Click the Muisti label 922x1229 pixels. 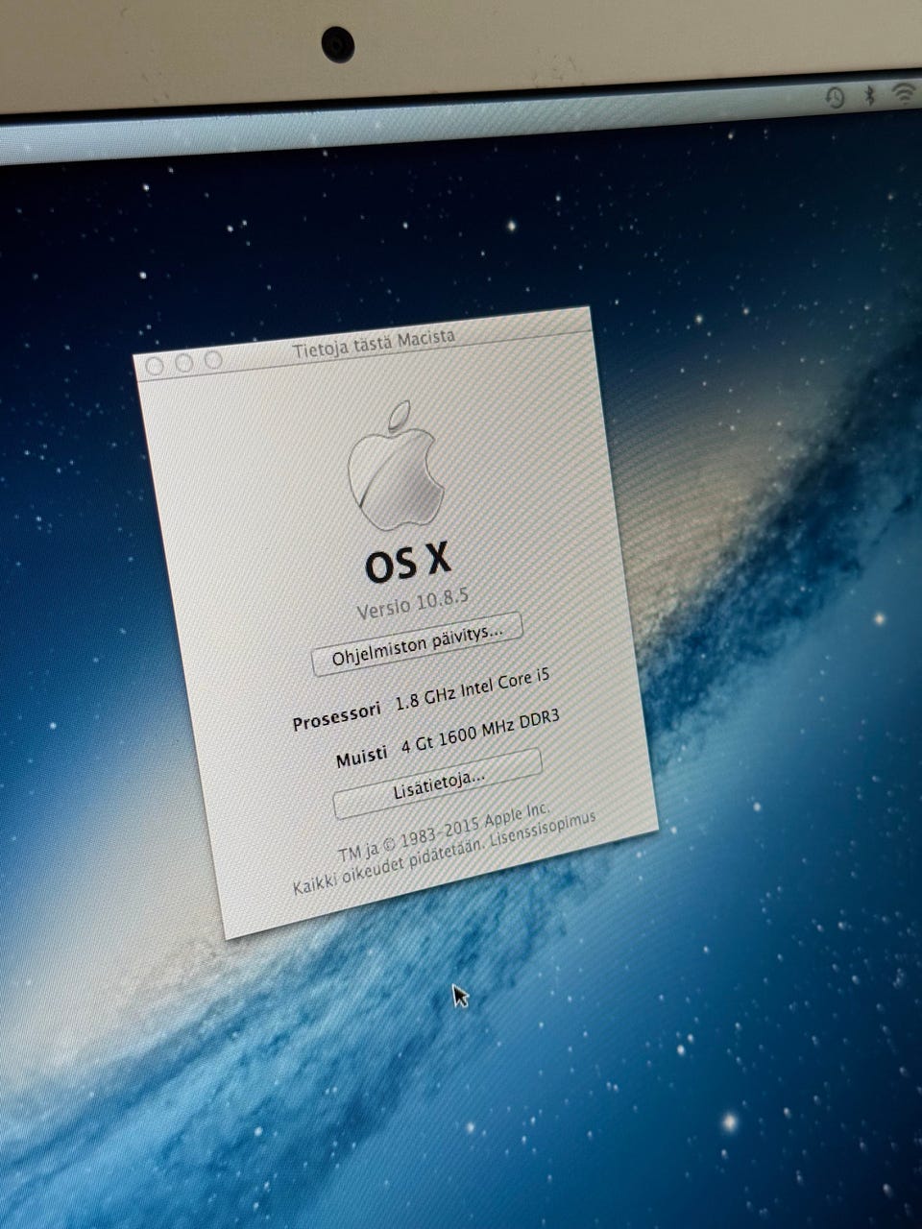(362, 757)
